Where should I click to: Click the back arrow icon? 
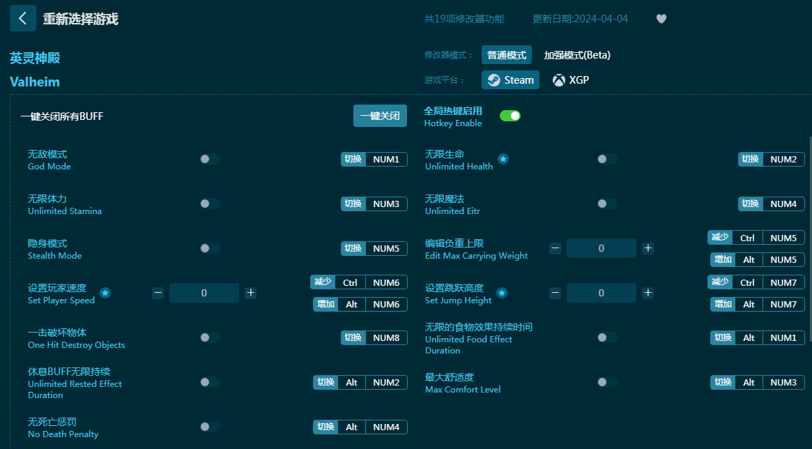(23, 19)
